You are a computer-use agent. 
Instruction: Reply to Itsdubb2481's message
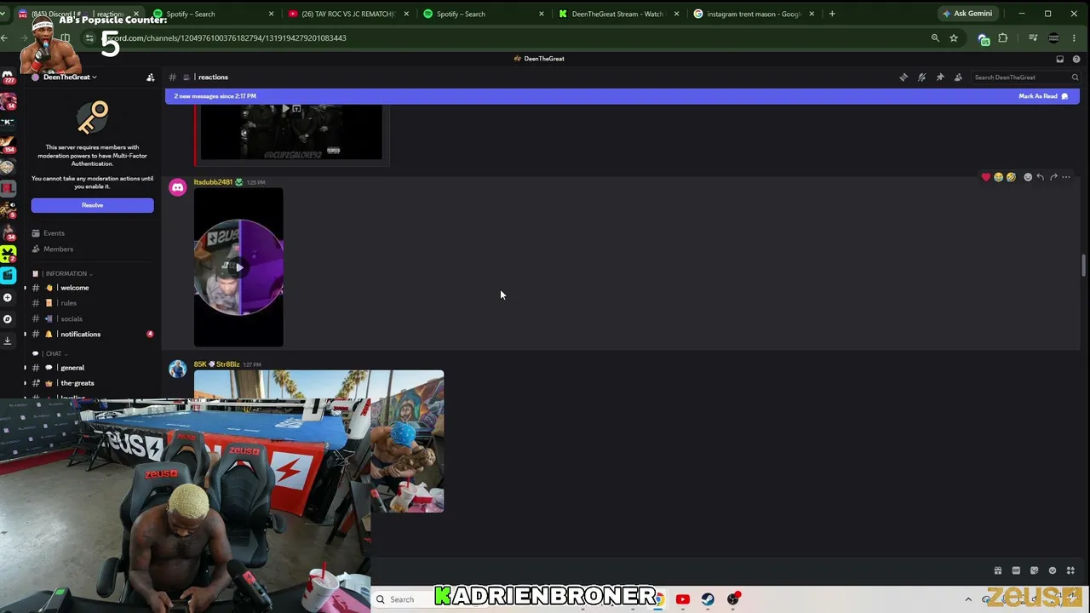[x=1041, y=177]
